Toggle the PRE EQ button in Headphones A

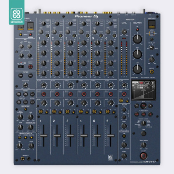tap(26, 137)
